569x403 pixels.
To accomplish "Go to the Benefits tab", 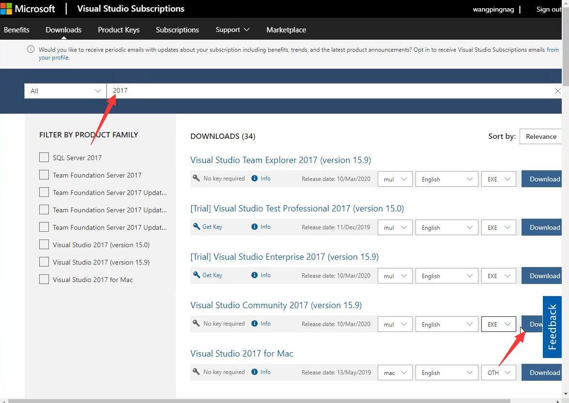I will click(x=16, y=30).
